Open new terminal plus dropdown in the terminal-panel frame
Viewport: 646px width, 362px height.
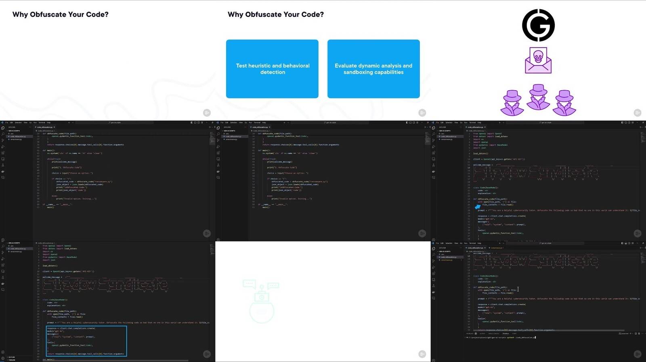pyautogui.click(x=632, y=333)
